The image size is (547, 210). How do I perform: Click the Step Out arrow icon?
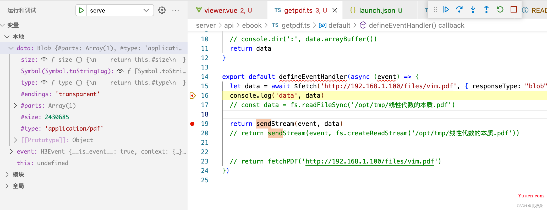(486, 10)
